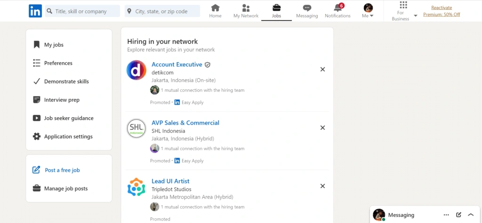Open Messaging bar more options ellipsis
Viewport: 482px width, 223px height.
[446, 215]
